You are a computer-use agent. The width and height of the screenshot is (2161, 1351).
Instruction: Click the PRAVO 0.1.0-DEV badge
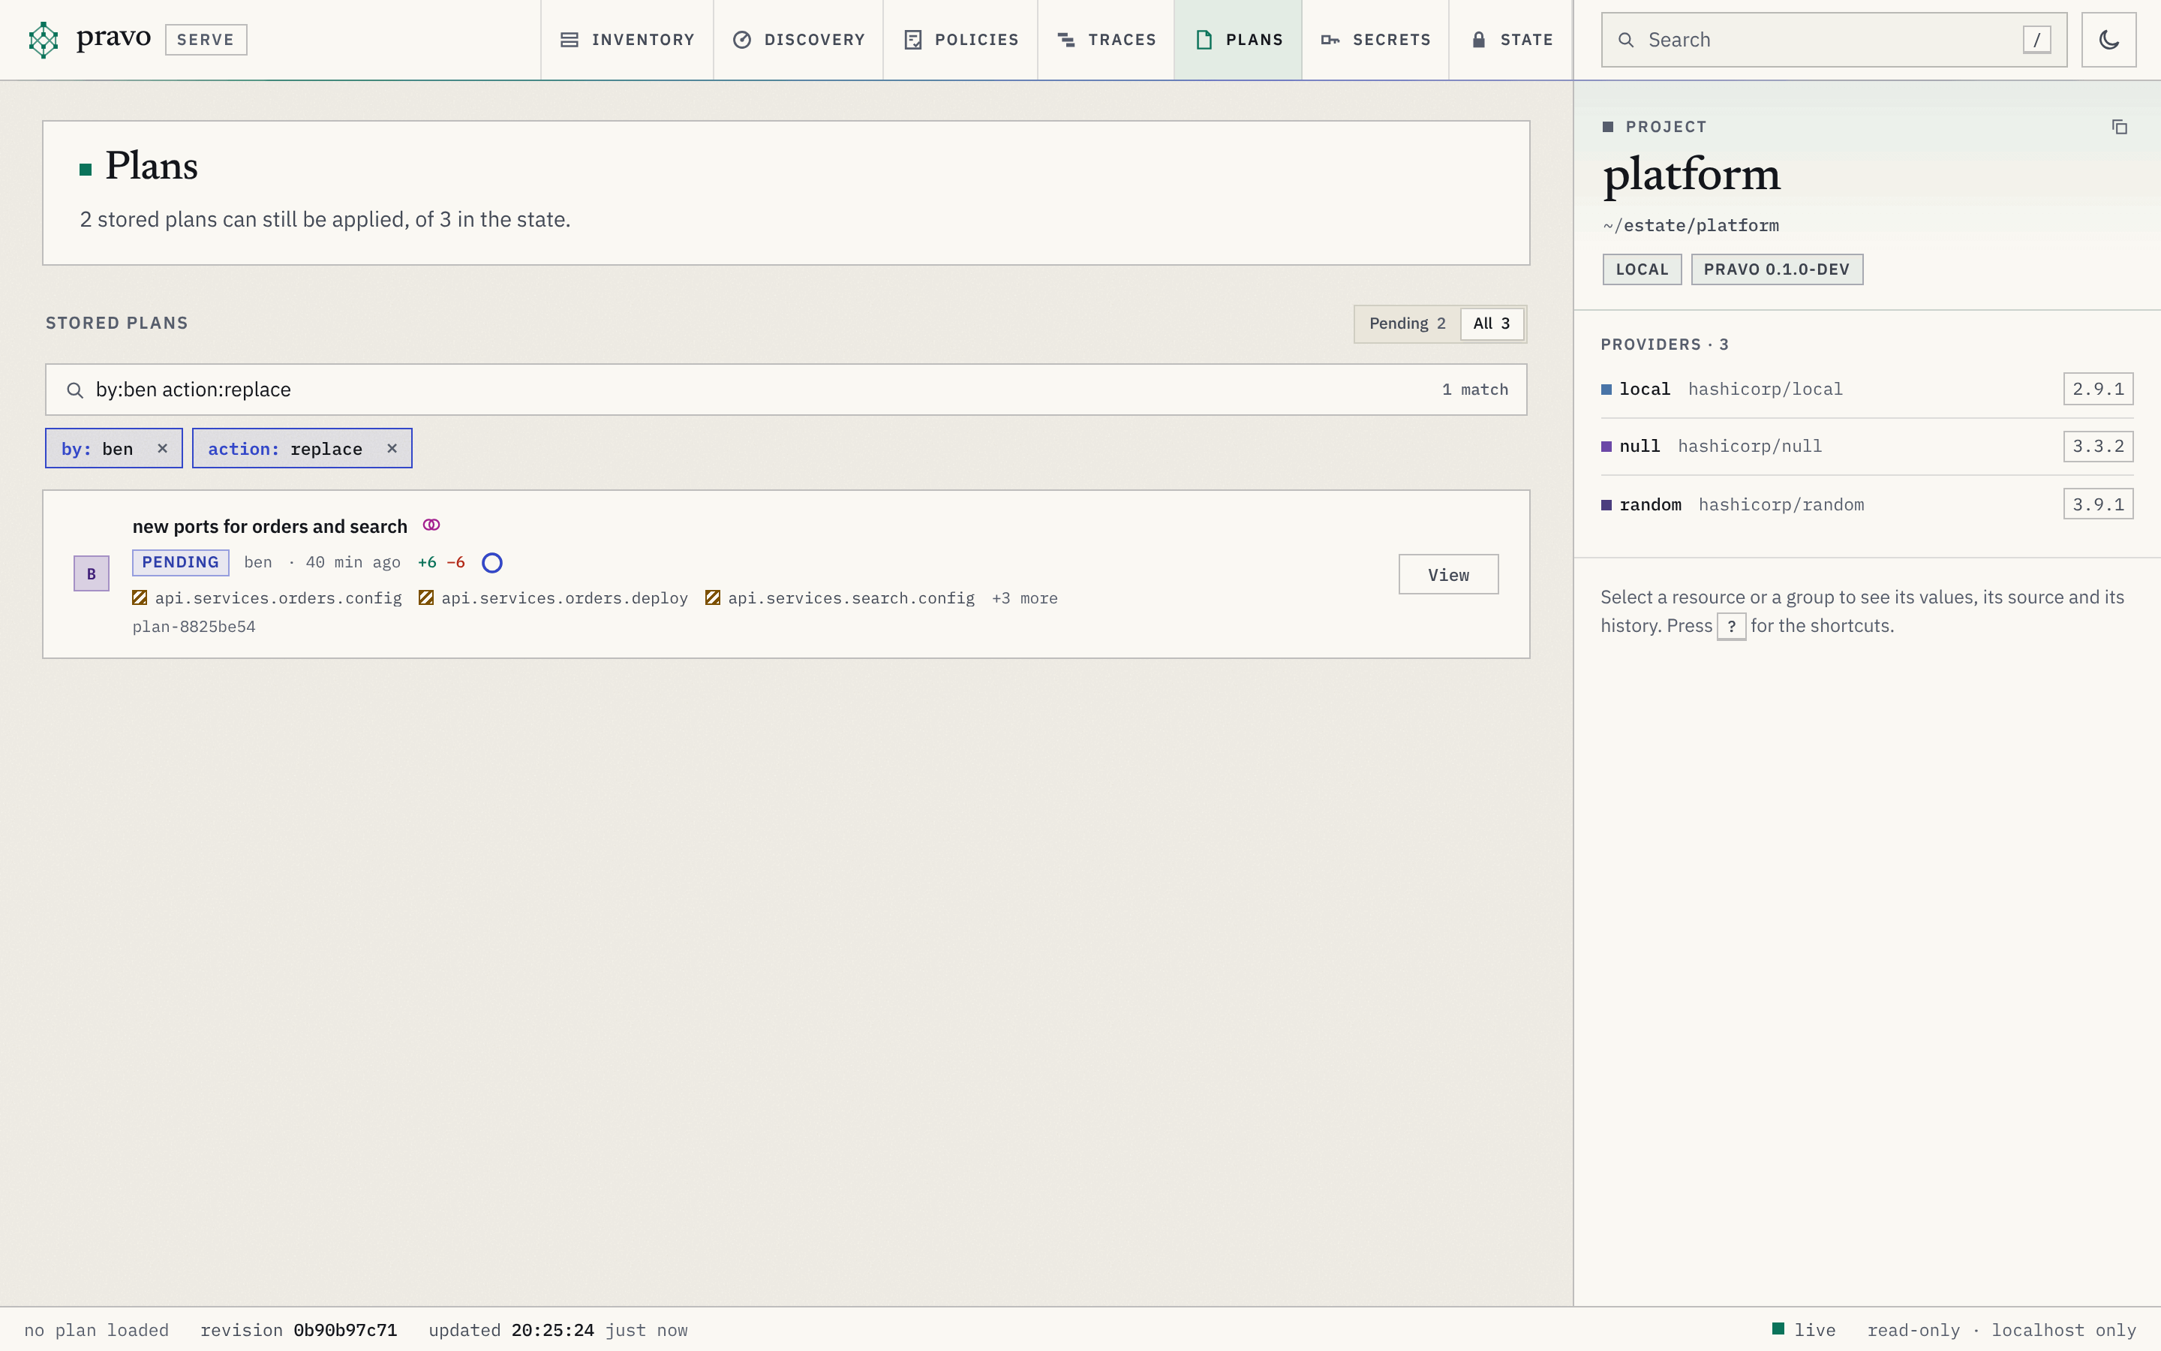(1776, 269)
